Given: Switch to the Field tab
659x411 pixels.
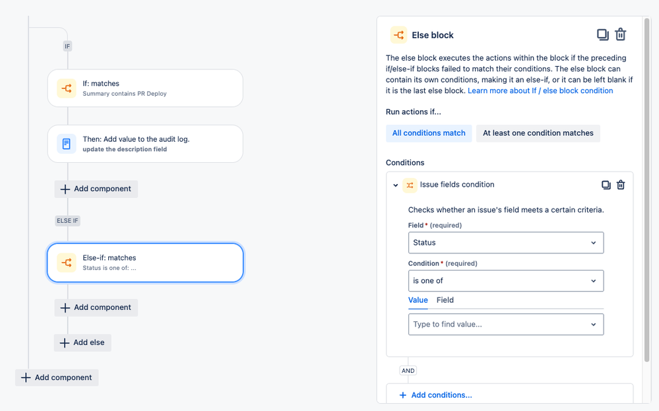Looking at the screenshot, I should click(445, 300).
